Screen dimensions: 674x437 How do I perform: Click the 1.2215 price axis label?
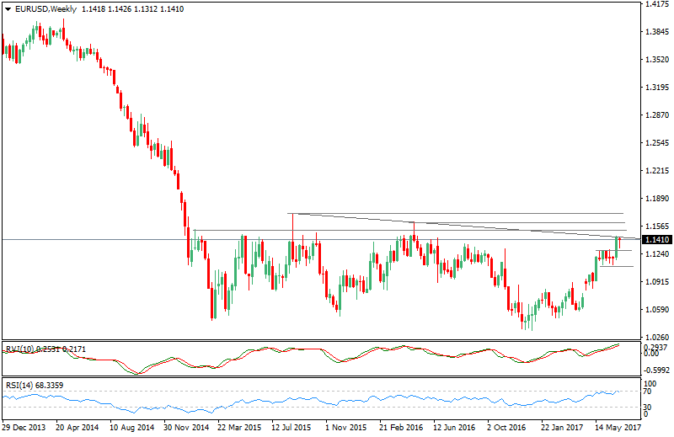tap(657, 171)
